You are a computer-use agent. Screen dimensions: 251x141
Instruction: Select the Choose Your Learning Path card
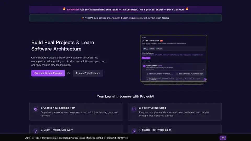pyautogui.click(x=76, y=111)
